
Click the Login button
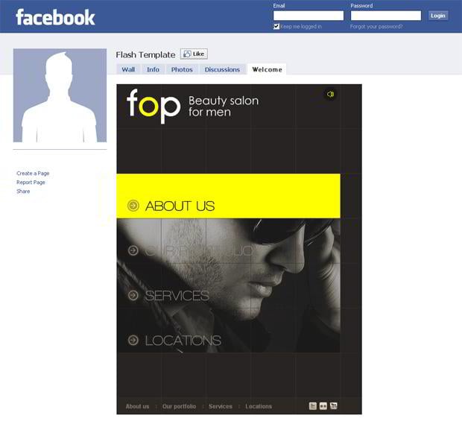click(x=438, y=16)
